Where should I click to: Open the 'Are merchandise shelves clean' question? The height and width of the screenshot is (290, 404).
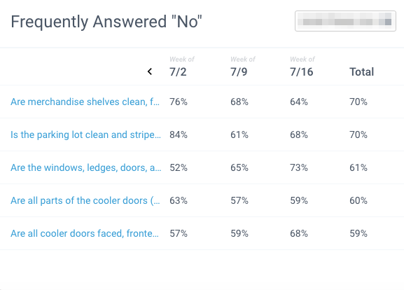[85, 102]
